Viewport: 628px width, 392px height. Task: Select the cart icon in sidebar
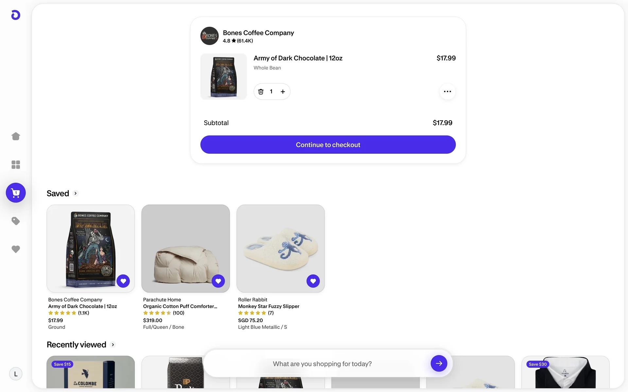pyautogui.click(x=16, y=193)
